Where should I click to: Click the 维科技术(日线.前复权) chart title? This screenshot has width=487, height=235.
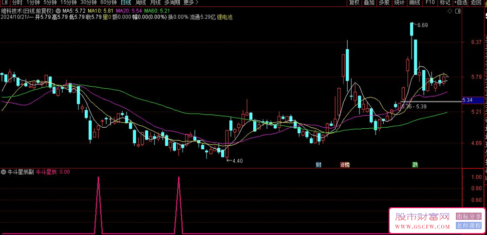click(27, 11)
